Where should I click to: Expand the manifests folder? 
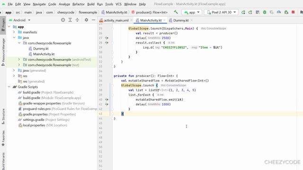[x=14, y=32]
